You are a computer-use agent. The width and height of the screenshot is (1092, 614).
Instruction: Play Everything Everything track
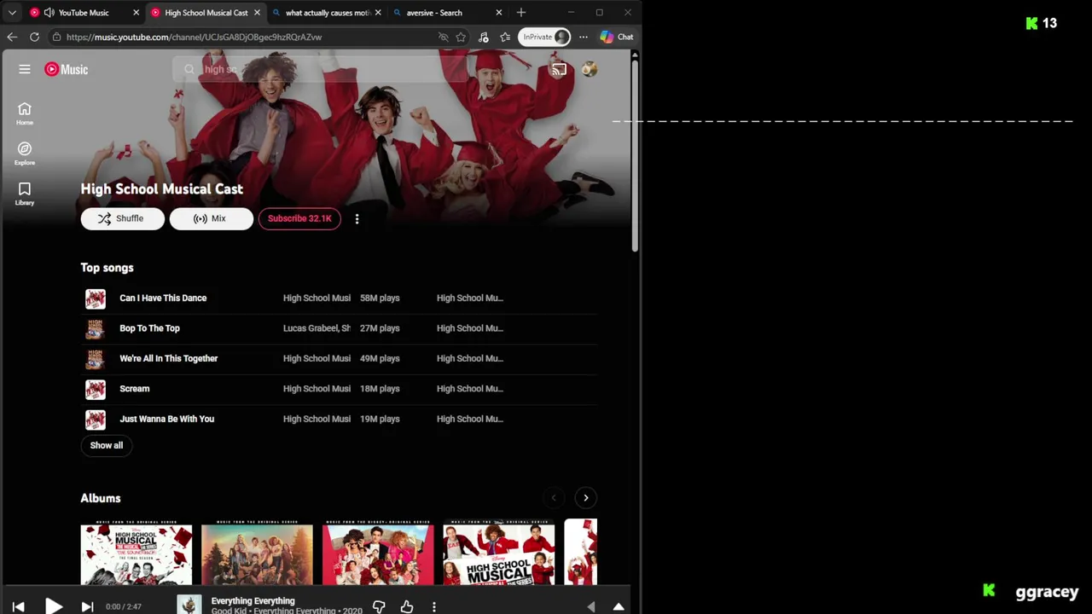pos(53,606)
